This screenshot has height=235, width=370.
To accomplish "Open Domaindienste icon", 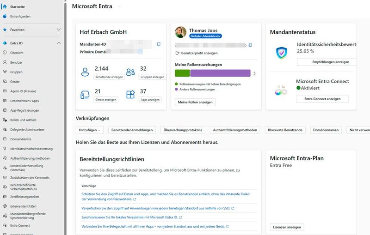I will pos(5,139).
